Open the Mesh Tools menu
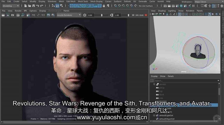 pyautogui.click(x=83, y=1)
